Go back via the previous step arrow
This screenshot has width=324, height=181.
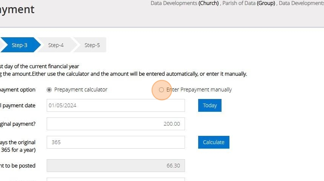tap(2, 45)
